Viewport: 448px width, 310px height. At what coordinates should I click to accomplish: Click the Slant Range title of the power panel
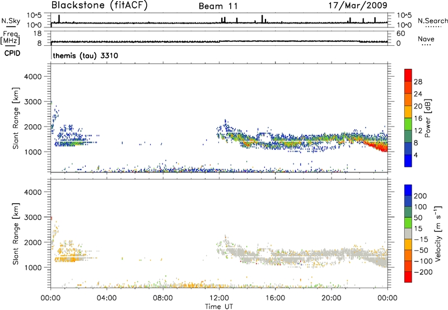pyautogui.click(x=16, y=118)
